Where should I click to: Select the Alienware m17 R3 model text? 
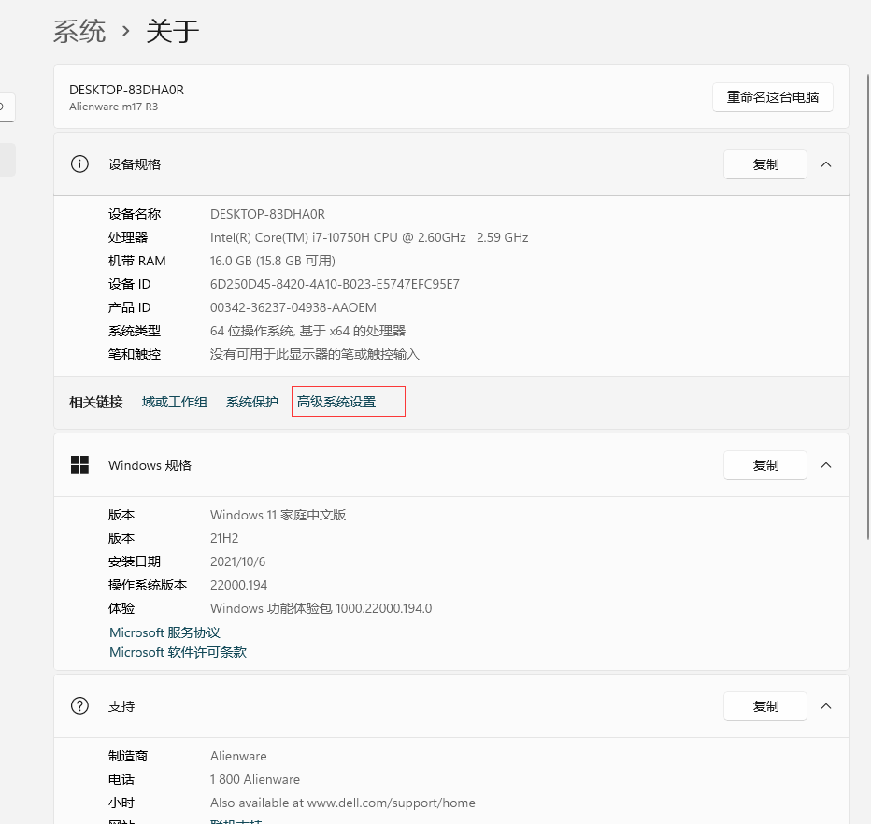[x=113, y=107]
